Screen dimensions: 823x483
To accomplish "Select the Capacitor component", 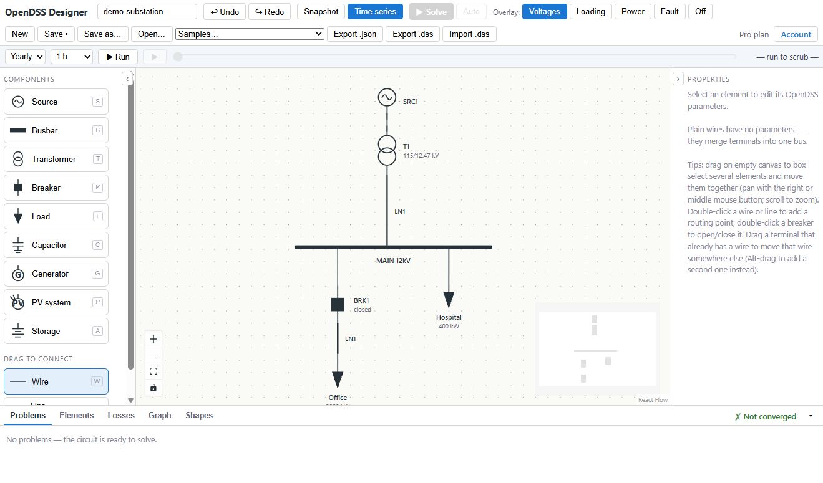I will [x=56, y=245].
